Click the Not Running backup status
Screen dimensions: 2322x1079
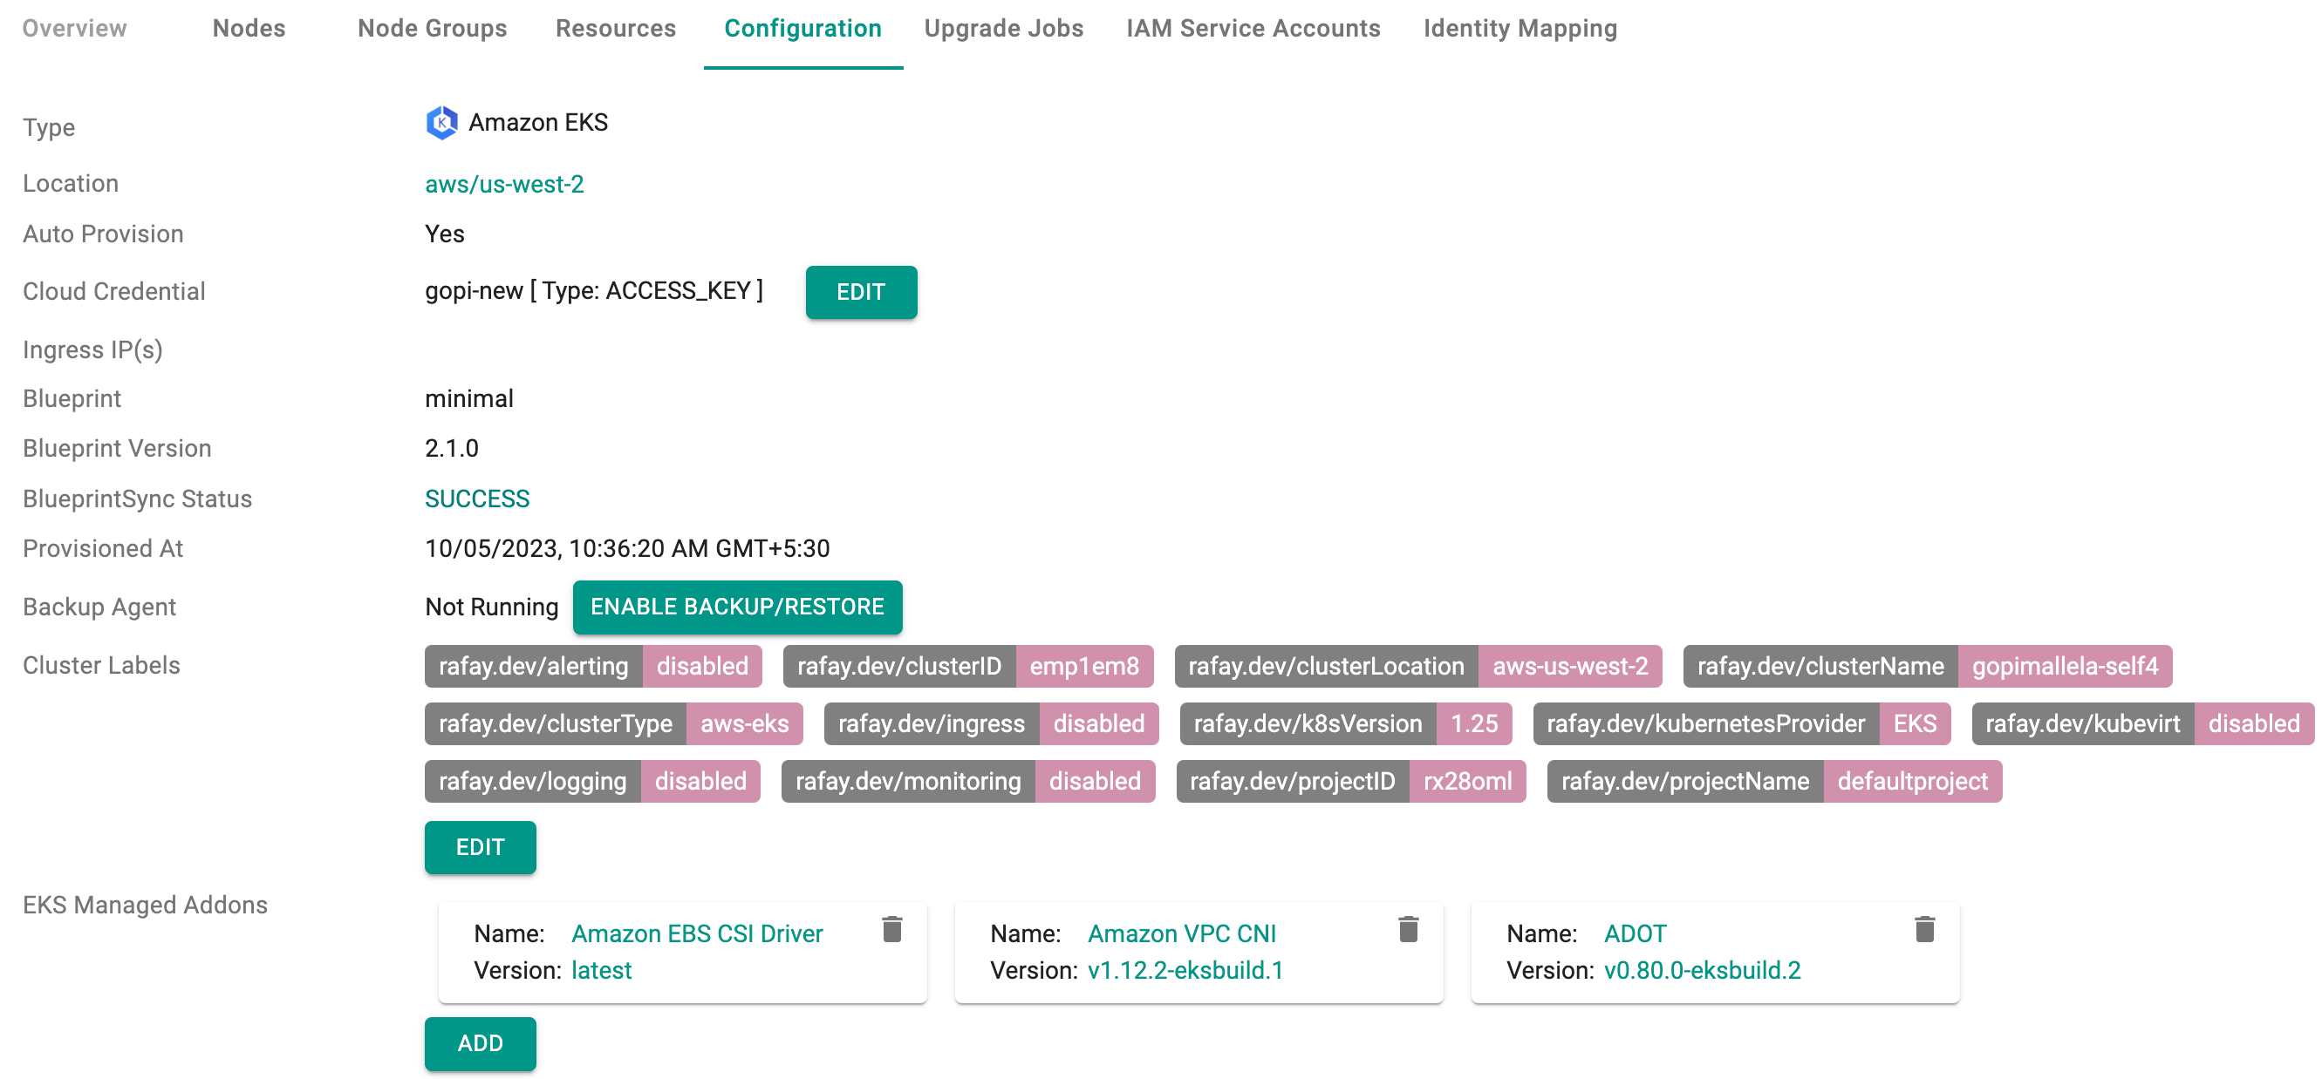[492, 607]
